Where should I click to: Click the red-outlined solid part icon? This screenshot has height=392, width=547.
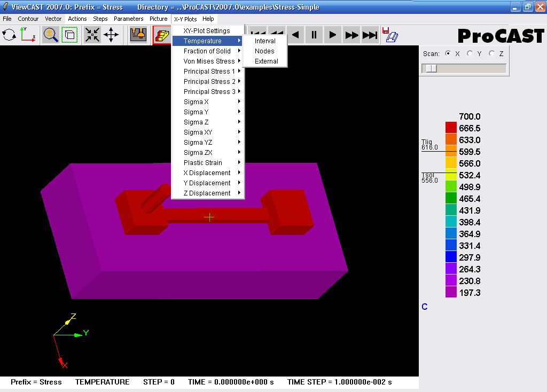[x=162, y=35]
